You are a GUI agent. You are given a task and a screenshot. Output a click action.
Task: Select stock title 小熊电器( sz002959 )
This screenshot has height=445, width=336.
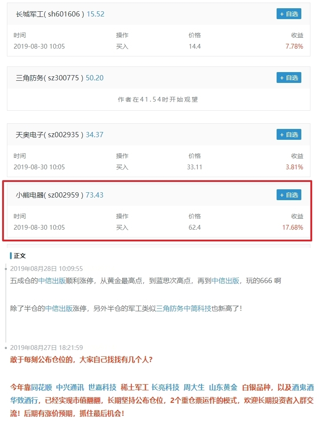pos(49,195)
